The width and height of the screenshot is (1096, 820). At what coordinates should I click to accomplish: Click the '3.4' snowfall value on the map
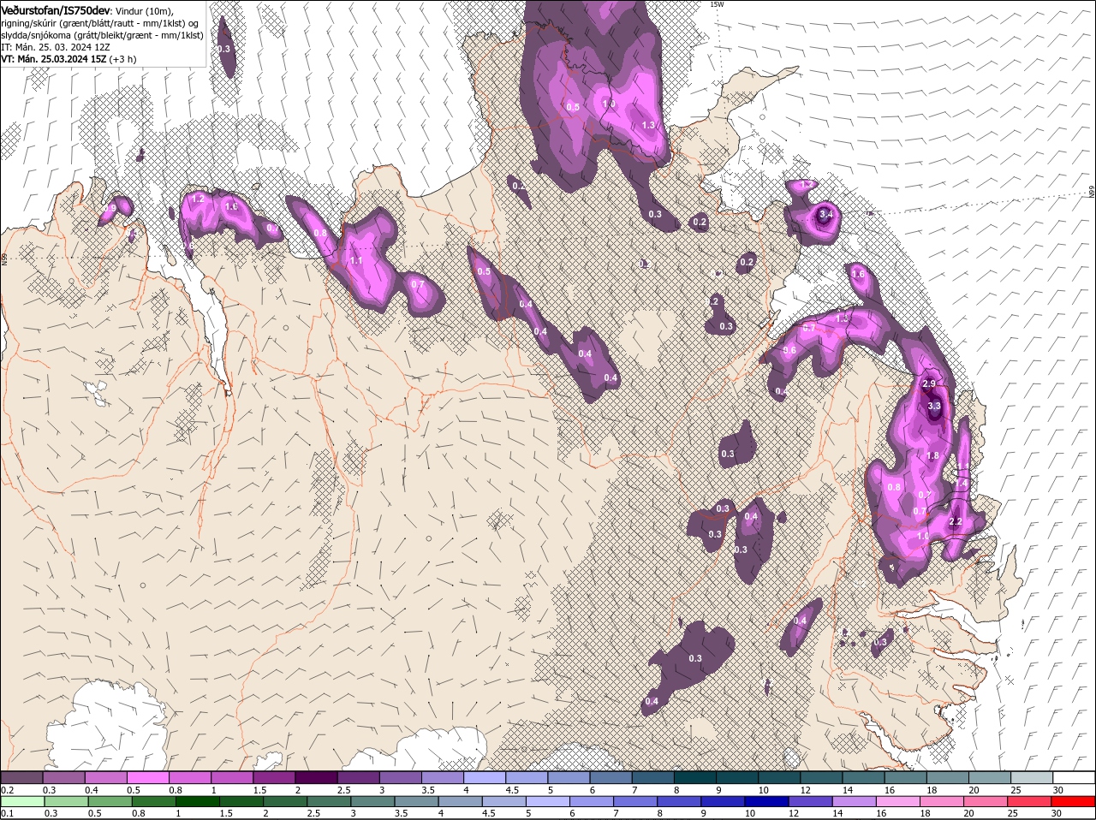click(825, 214)
